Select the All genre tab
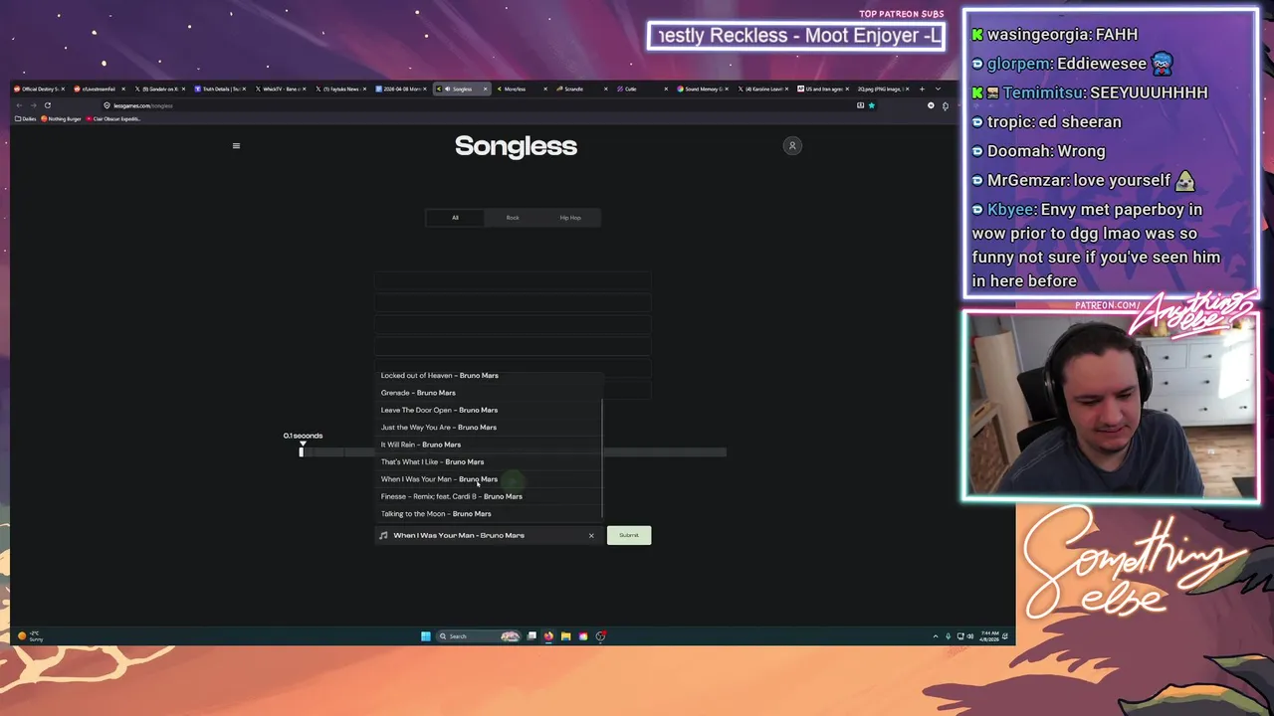The width and height of the screenshot is (1274, 716). click(x=455, y=218)
